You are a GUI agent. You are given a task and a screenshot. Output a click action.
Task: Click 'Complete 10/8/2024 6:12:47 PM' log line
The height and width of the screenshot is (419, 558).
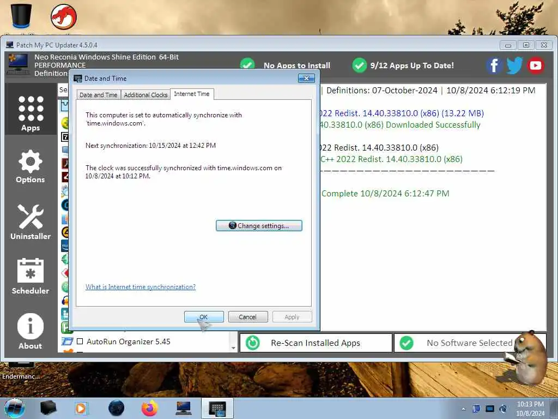click(x=385, y=194)
